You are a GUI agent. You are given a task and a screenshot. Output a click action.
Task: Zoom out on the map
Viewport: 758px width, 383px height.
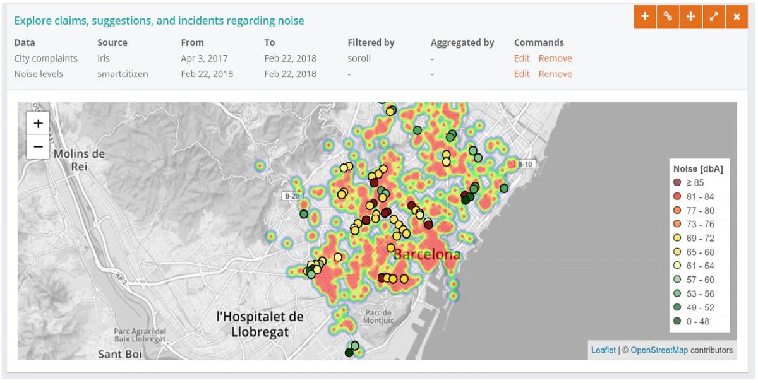pyautogui.click(x=38, y=146)
